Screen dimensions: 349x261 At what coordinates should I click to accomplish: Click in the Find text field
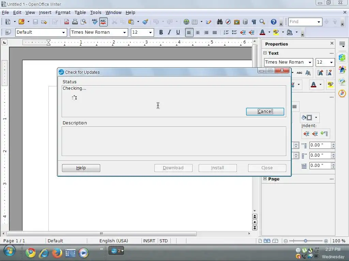302,22
